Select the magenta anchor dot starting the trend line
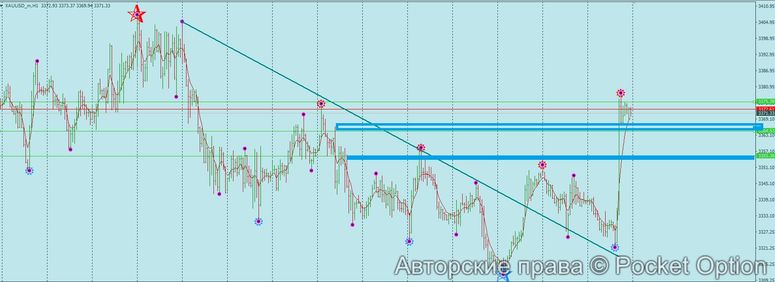 click(x=182, y=22)
